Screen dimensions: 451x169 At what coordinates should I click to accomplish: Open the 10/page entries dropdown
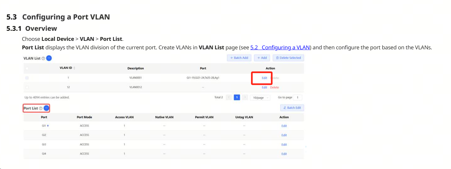click(x=260, y=98)
